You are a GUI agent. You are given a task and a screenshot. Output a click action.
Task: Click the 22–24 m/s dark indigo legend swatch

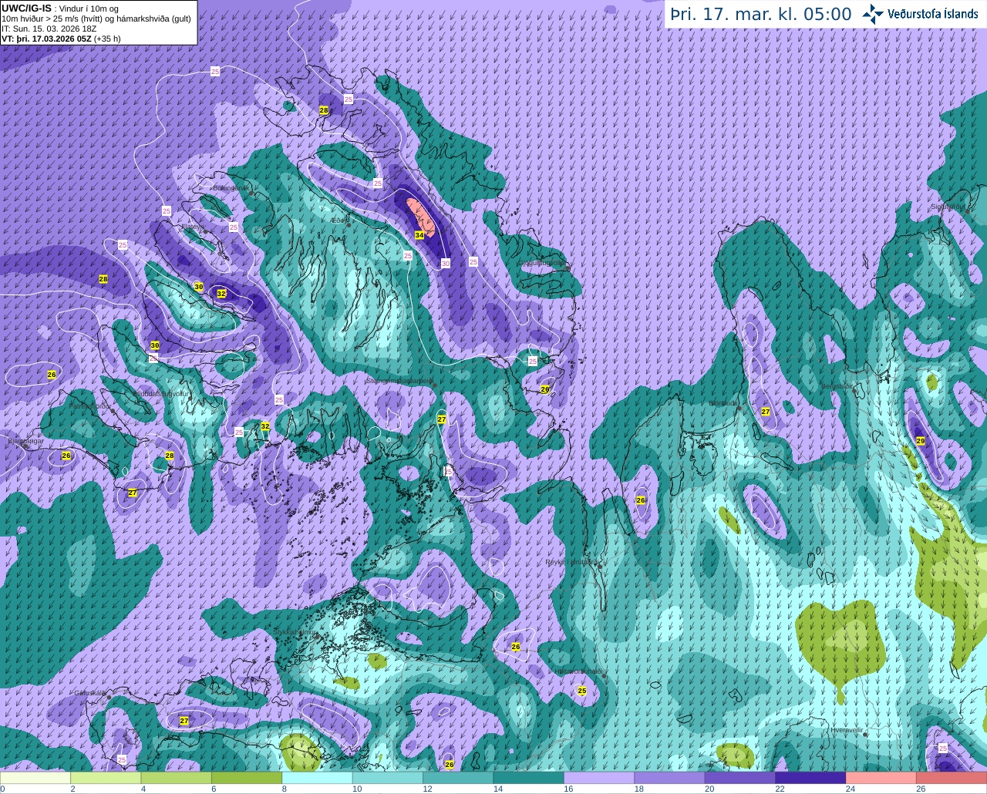point(810,778)
